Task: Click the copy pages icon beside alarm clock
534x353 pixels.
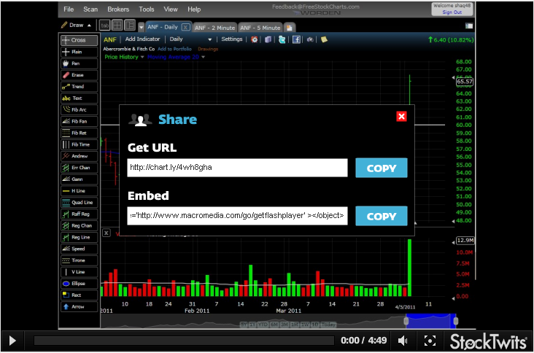Action: coord(268,39)
